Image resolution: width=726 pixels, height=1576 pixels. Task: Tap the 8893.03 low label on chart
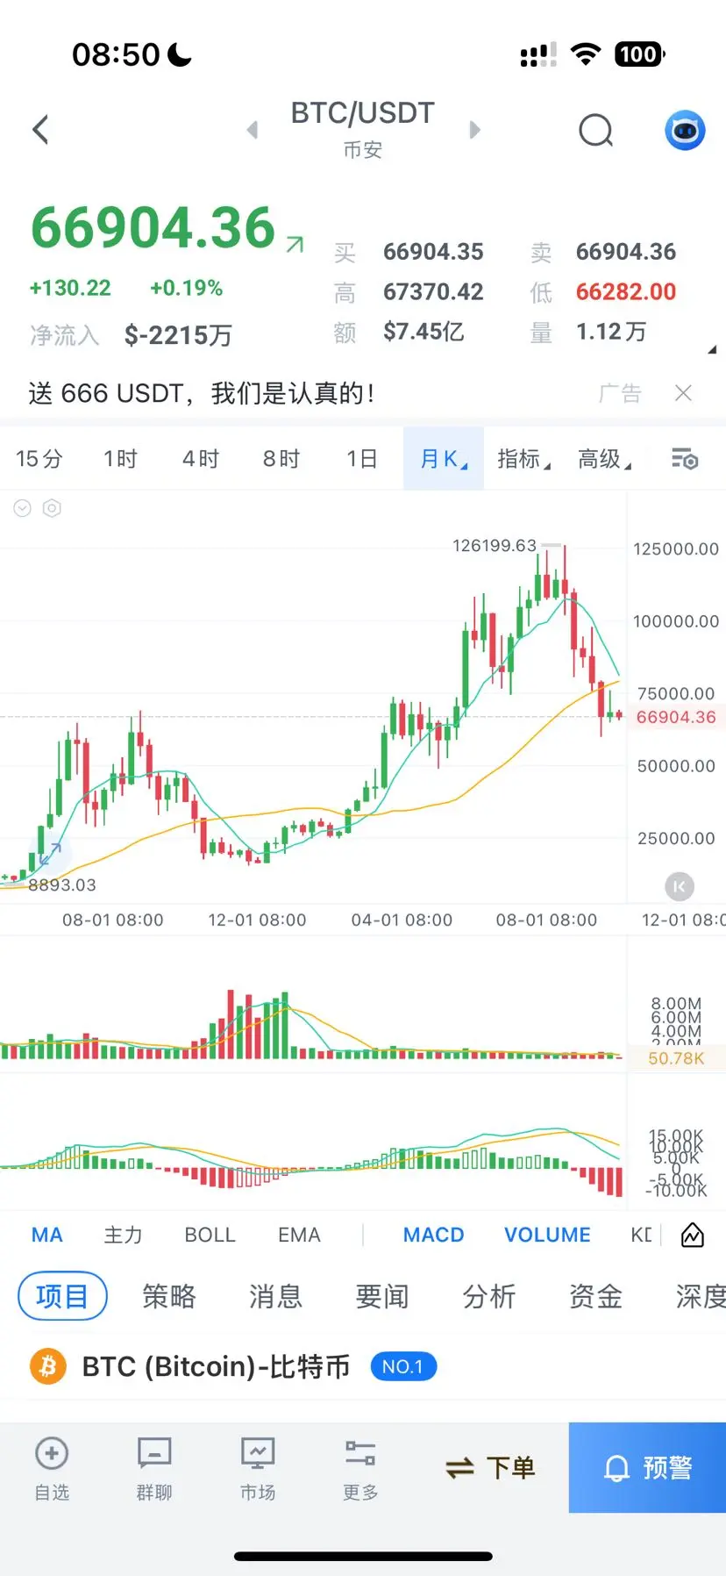[x=62, y=885]
